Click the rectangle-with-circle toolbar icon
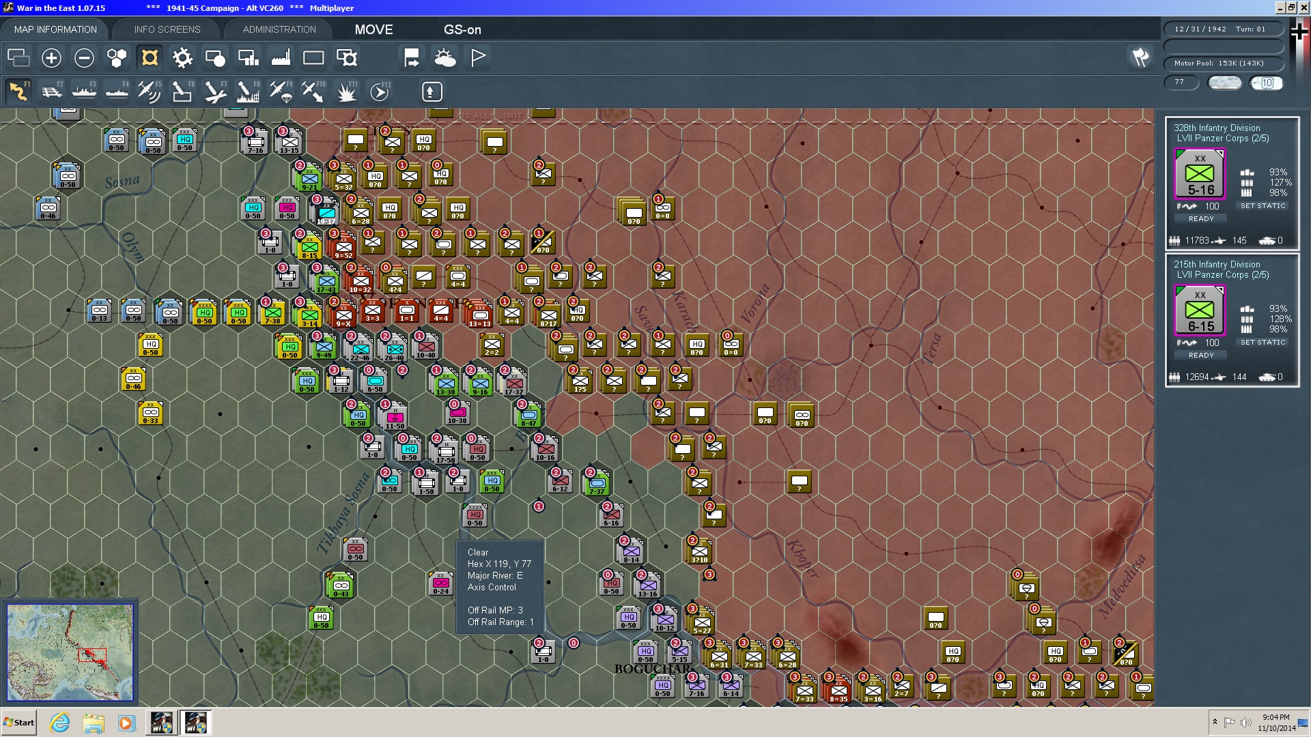The height and width of the screenshot is (737, 1311). [215, 58]
